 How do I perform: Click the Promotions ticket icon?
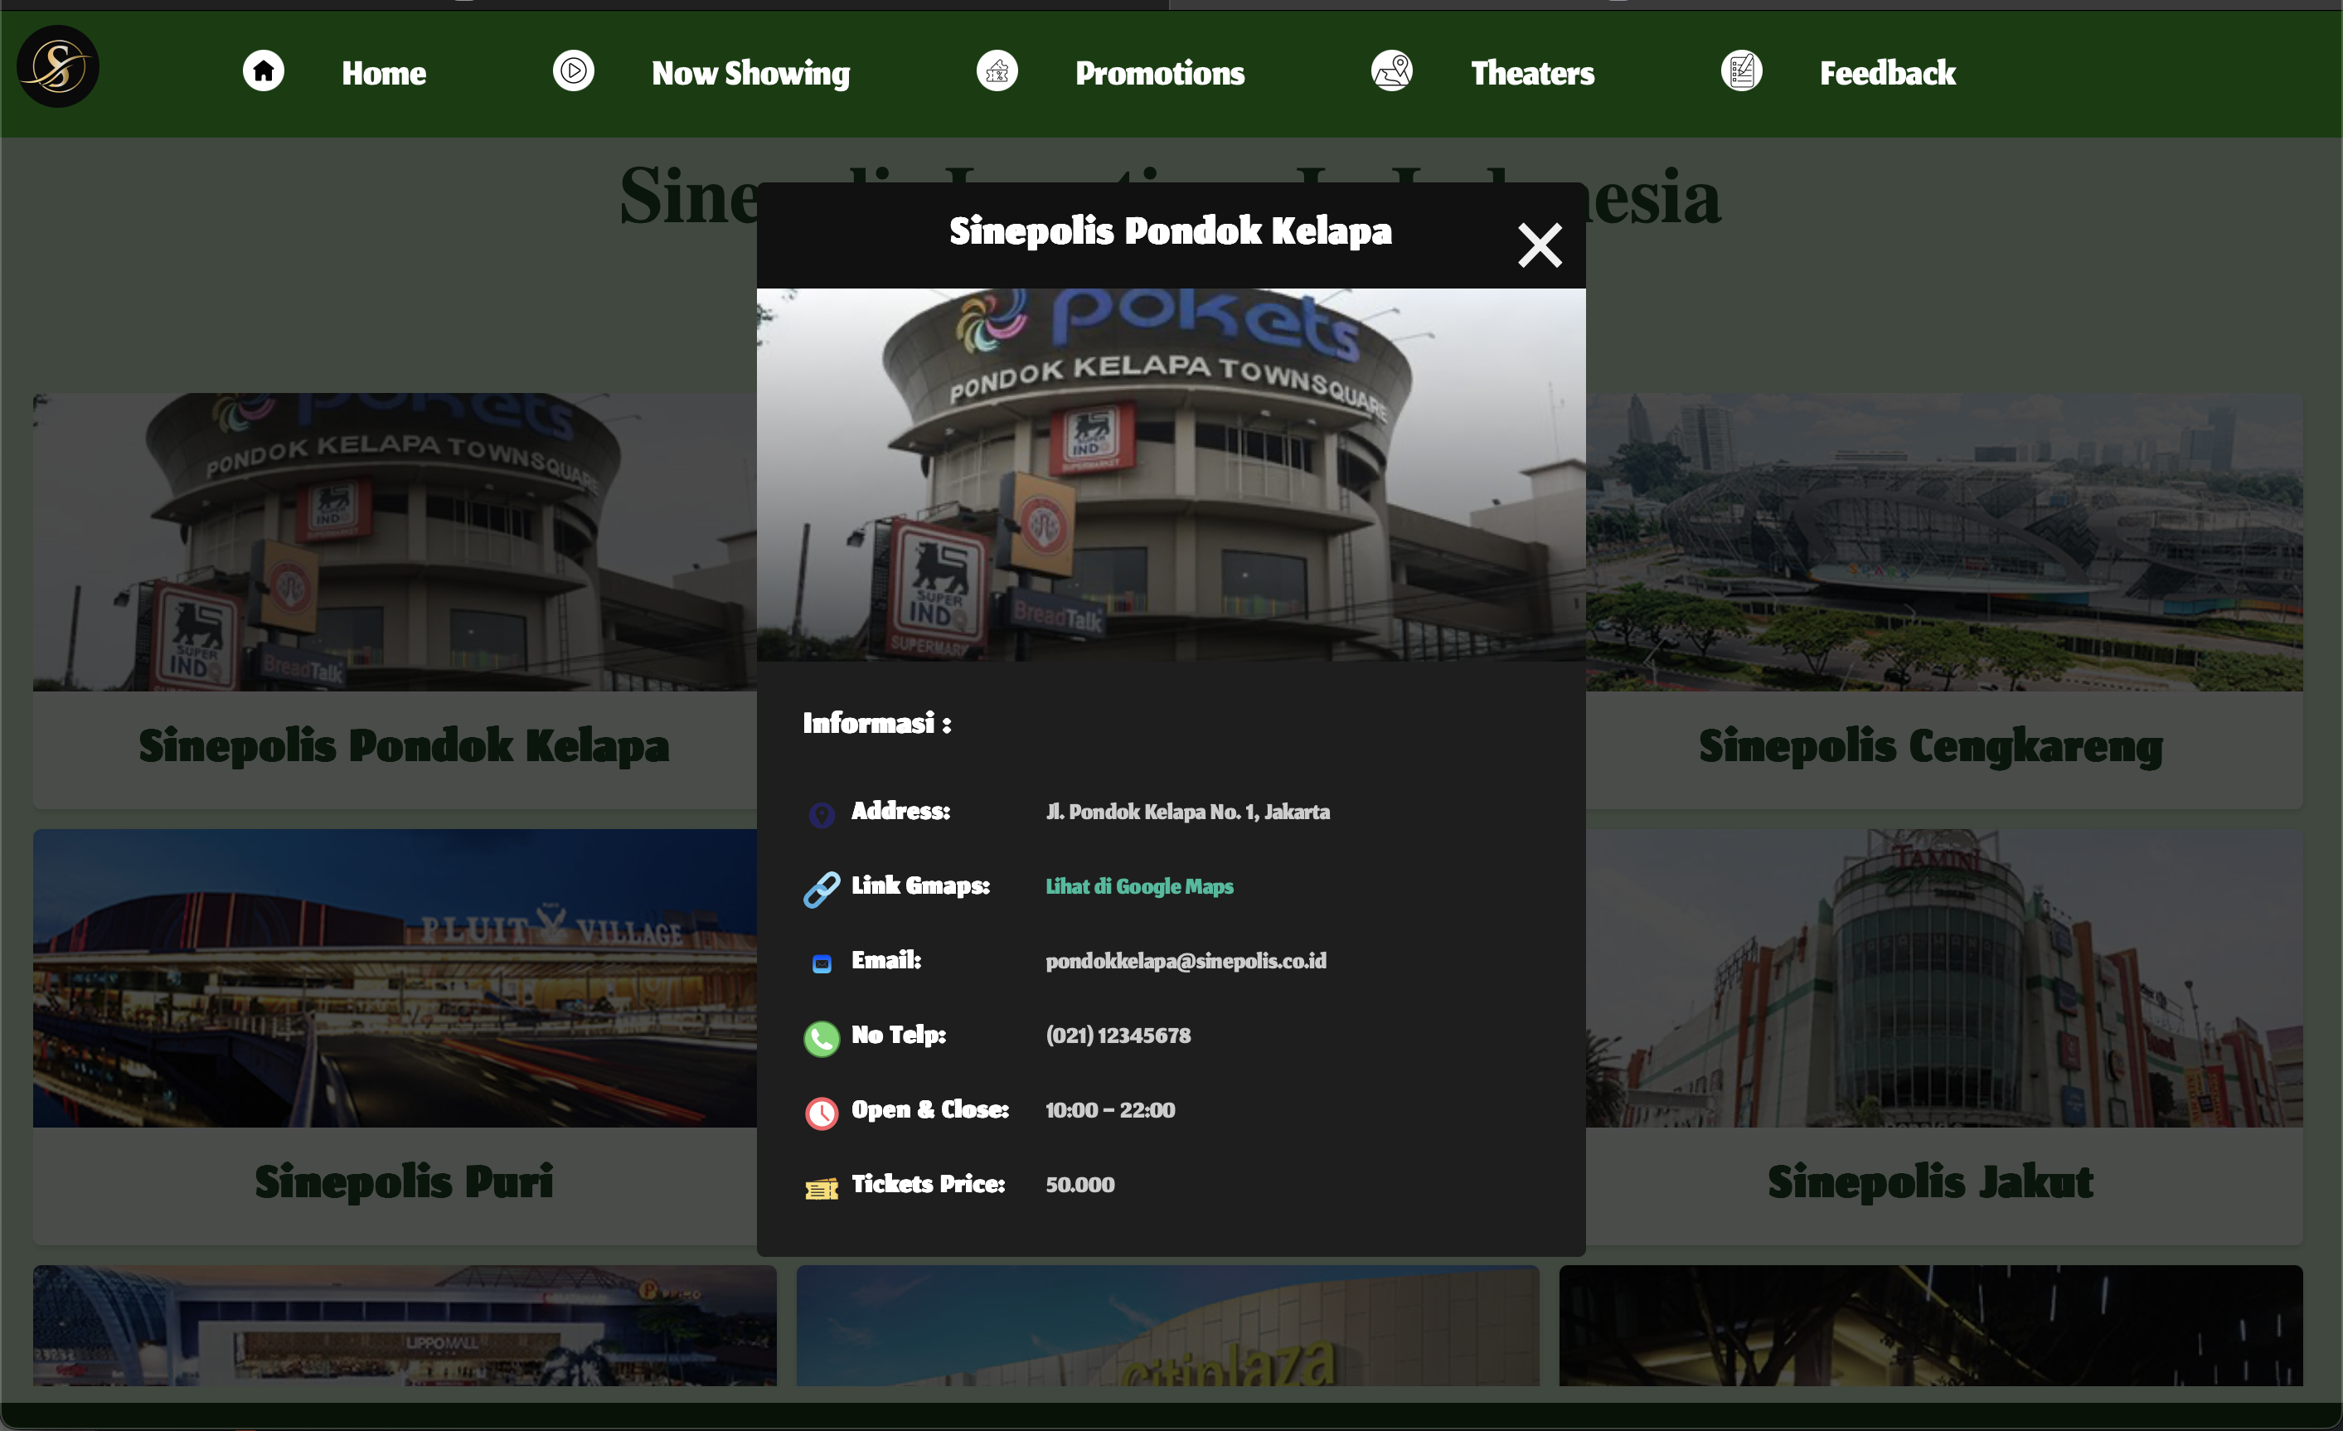pos(996,70)
